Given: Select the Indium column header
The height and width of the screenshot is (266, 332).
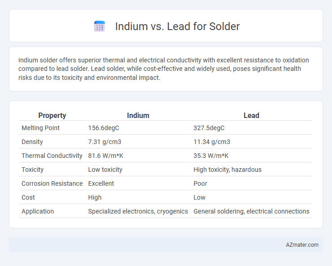Looking at the screenshot, I should coord(138,116).
